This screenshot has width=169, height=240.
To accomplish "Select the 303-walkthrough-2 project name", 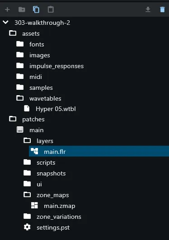I will (42, 23).
